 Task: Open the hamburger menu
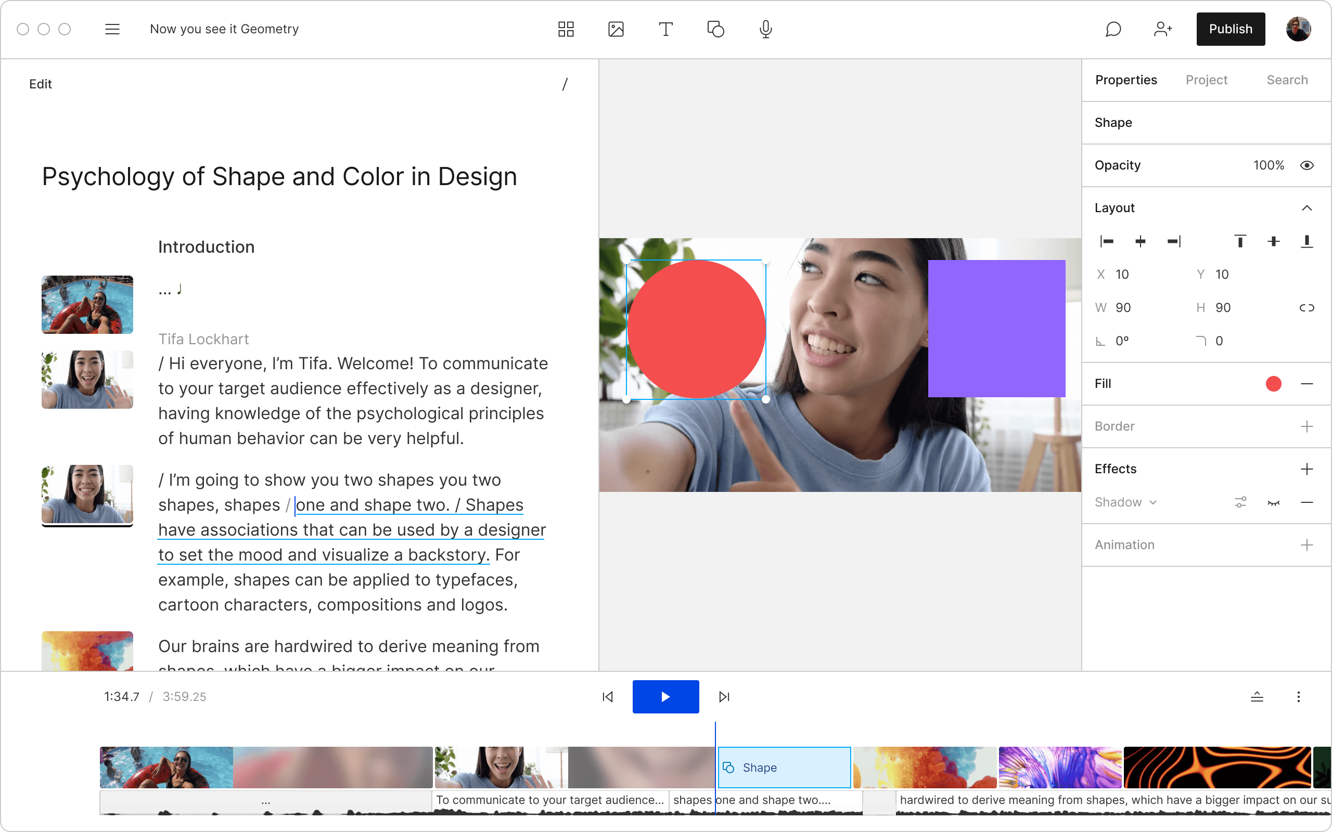pyautogui.click(x=112, y=29)
